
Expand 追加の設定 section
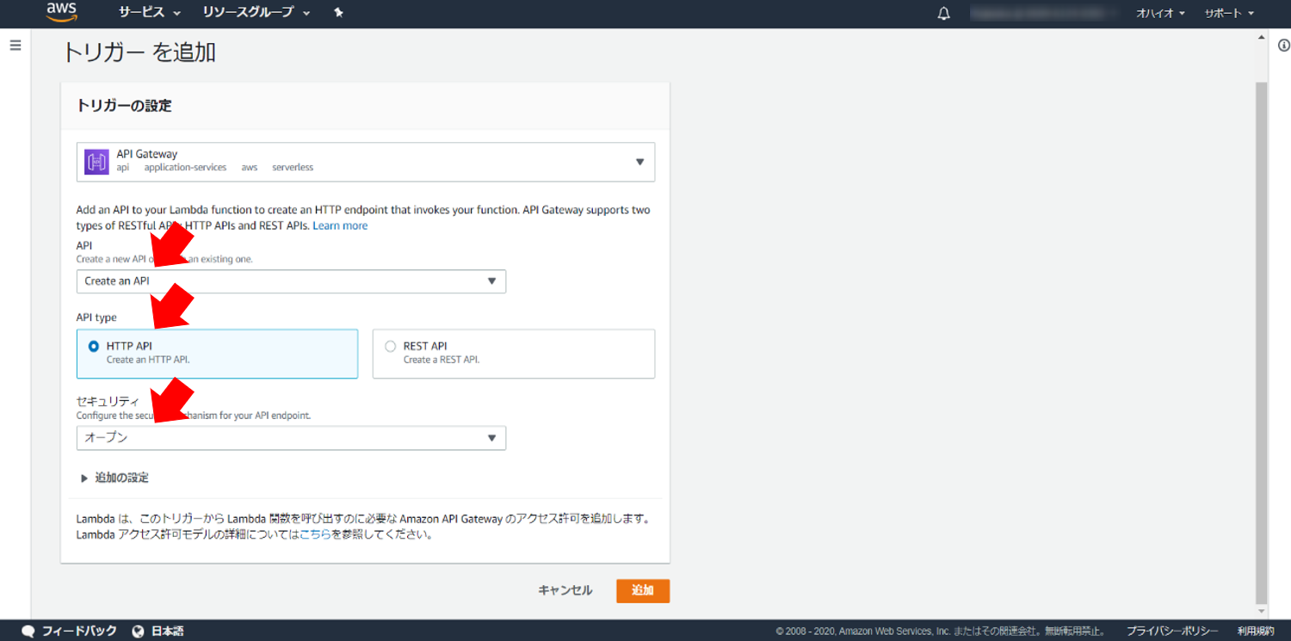coord(114,478)
